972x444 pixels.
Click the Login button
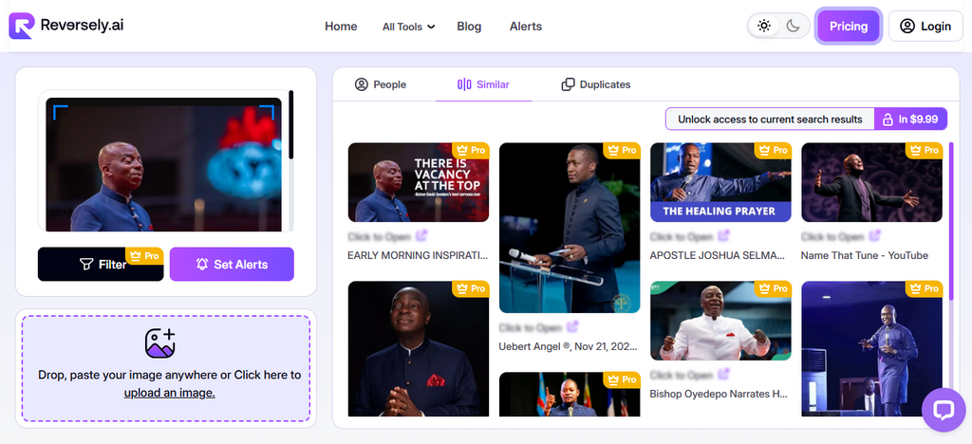pyautogui.click(x=925, y=27)
